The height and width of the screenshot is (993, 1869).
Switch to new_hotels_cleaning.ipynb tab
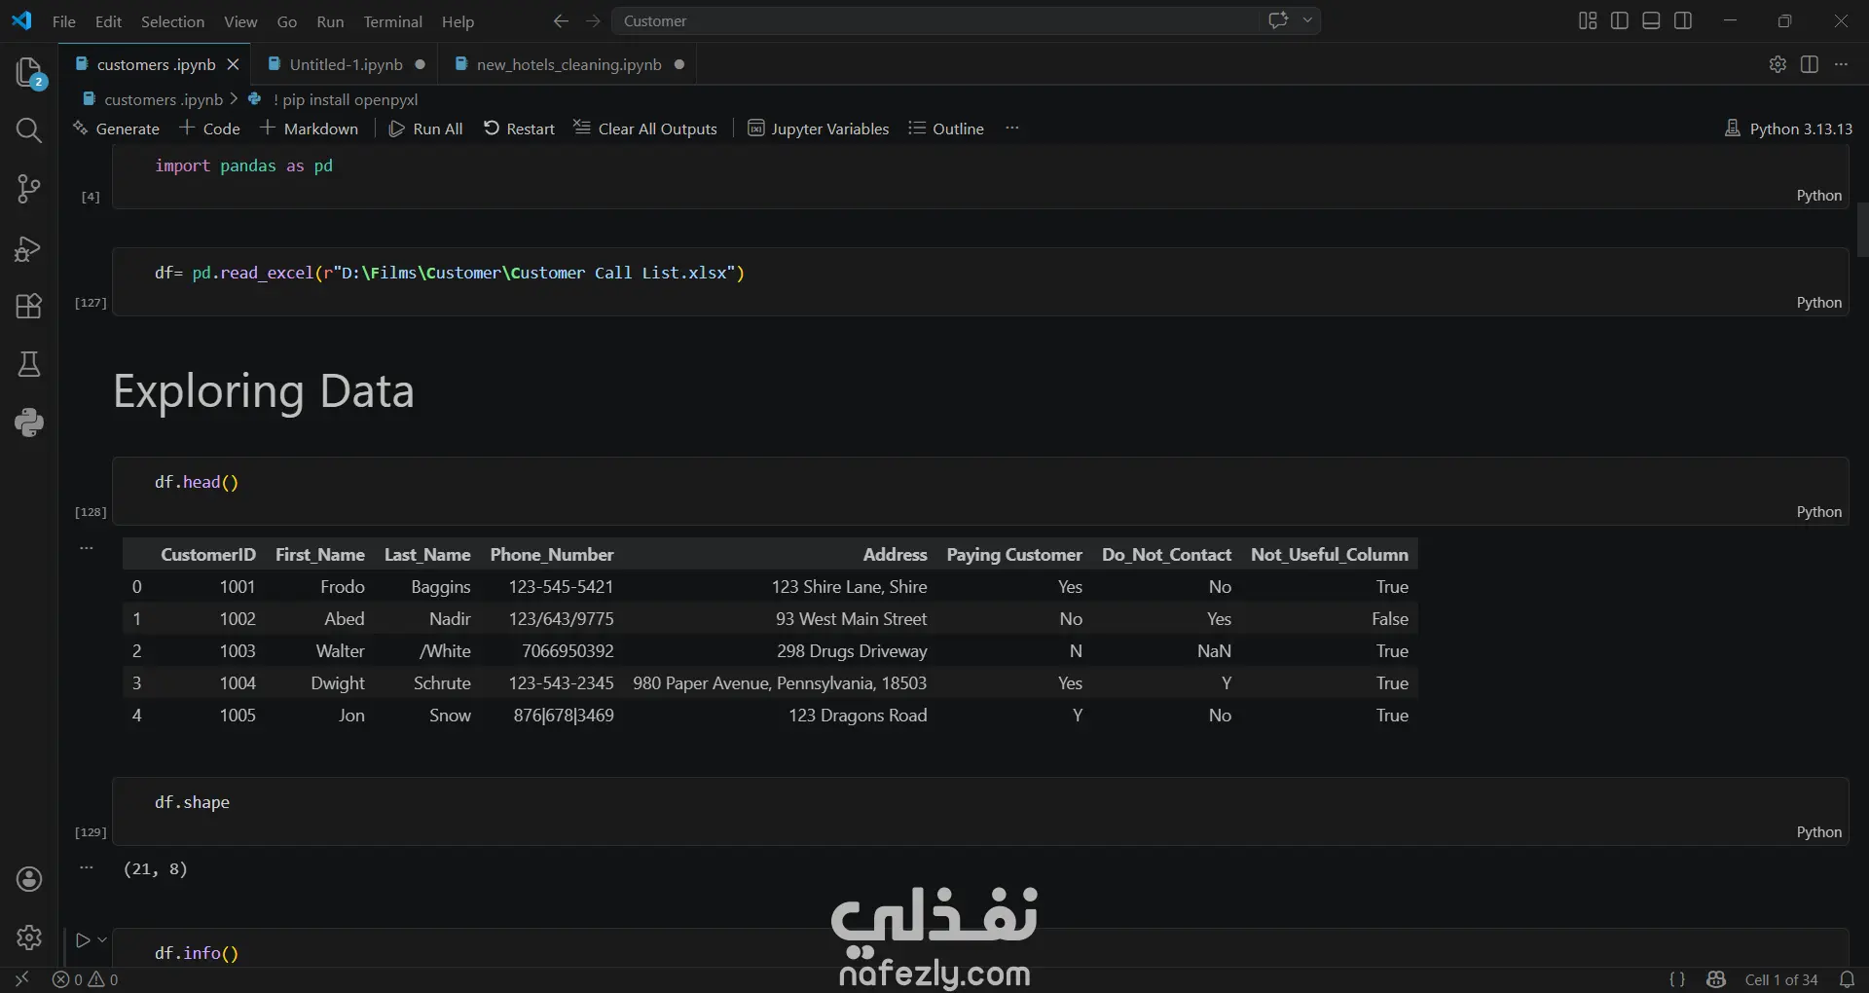click(568, 64)
